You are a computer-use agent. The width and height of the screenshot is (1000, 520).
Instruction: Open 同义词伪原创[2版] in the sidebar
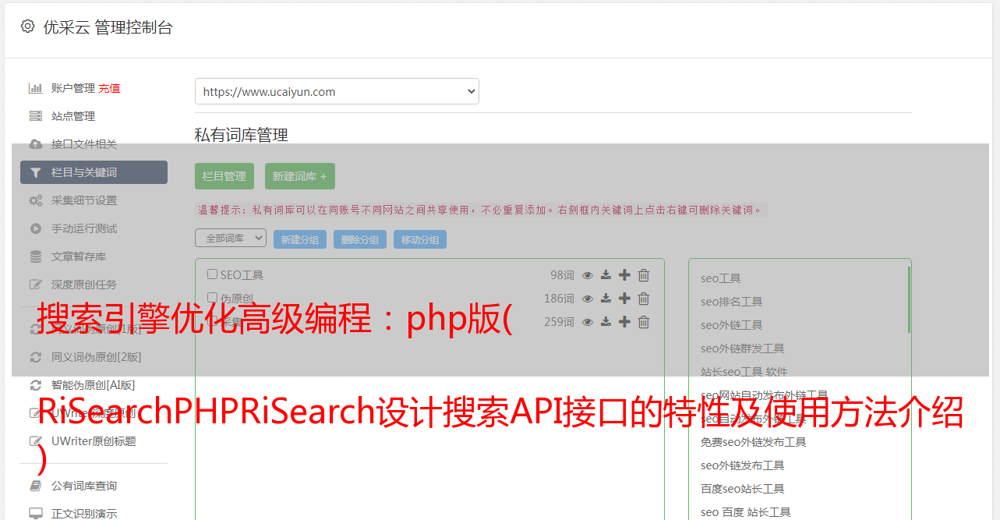pos(97,357)
